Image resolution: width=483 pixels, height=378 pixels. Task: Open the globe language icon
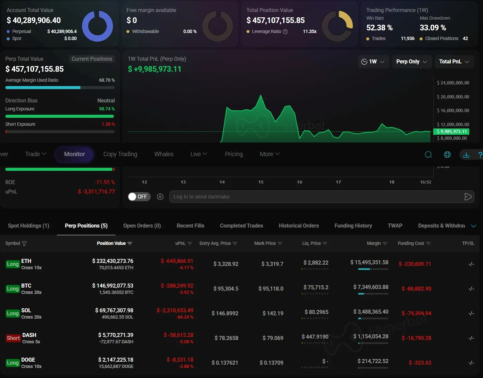point(447,154)
